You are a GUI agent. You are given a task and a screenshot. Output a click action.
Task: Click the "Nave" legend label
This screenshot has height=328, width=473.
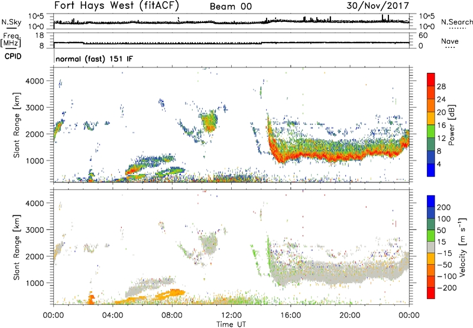(x=450, y=41)
